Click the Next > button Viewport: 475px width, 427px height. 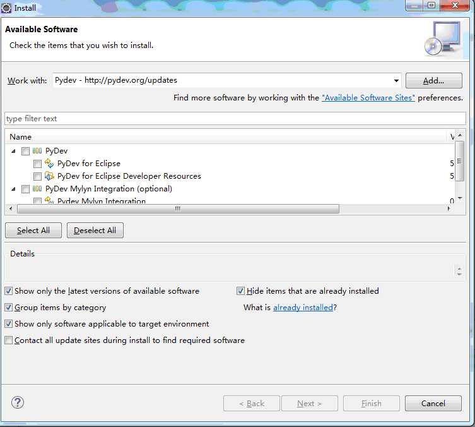[x=309, y=404]
